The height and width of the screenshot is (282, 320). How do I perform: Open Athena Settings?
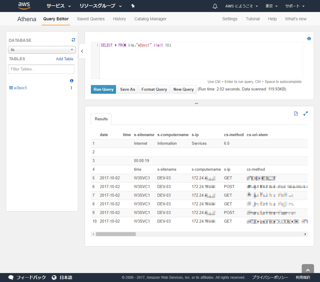(x=230, y=19)
